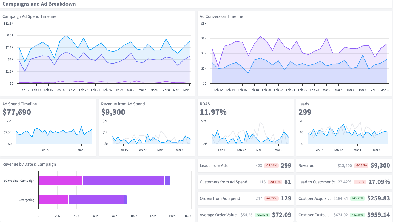Screen dimensions: 393x222
Task: Click the Campaigns and Ad Breakdown heading
Action: (39, 4)
